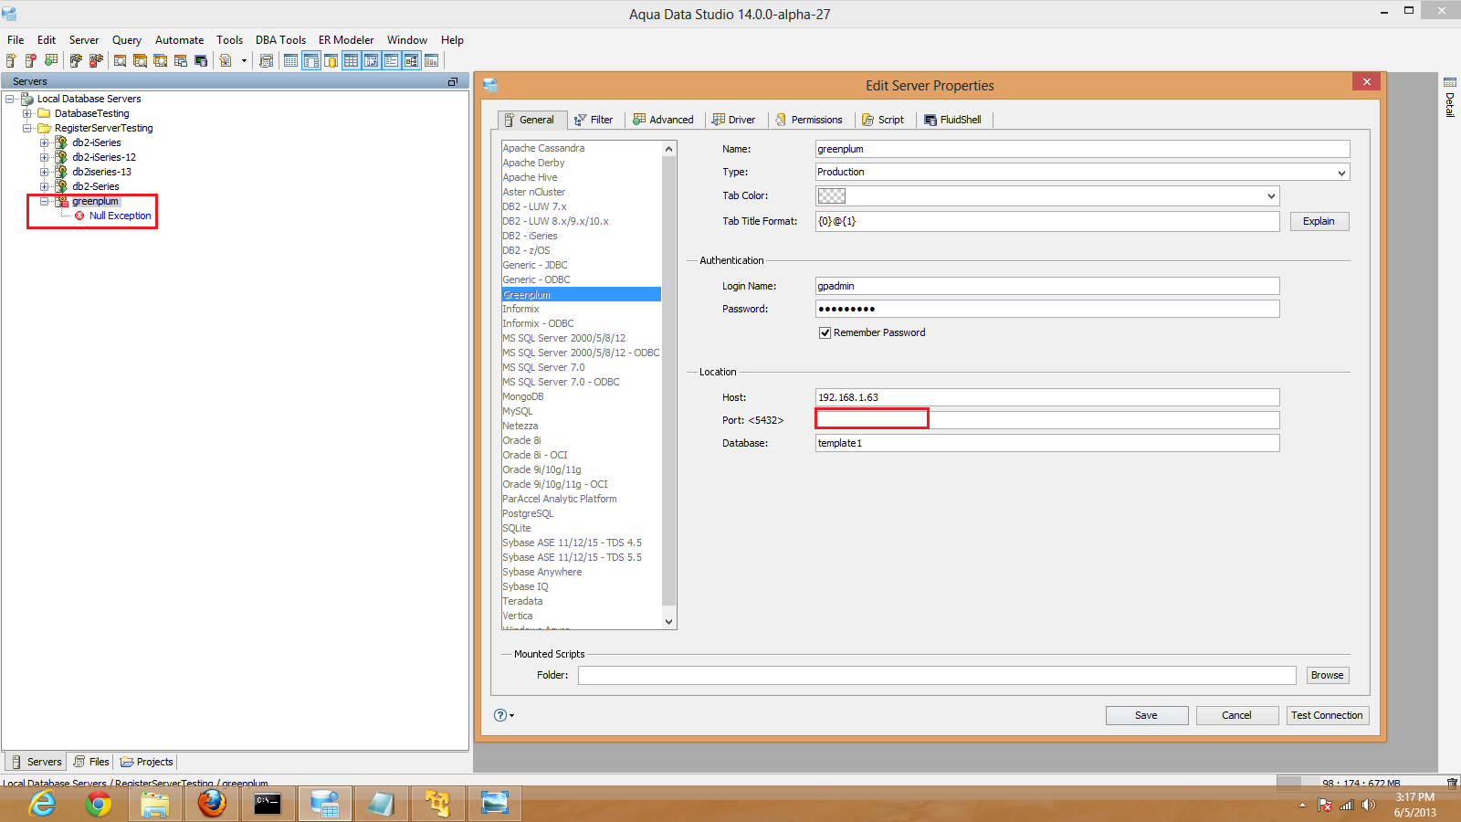
Task: Expand the db2-Series server node
Action: coord(44,186)
